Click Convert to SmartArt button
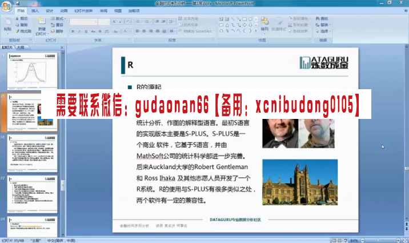409x243 pixels. pos(195,31)
